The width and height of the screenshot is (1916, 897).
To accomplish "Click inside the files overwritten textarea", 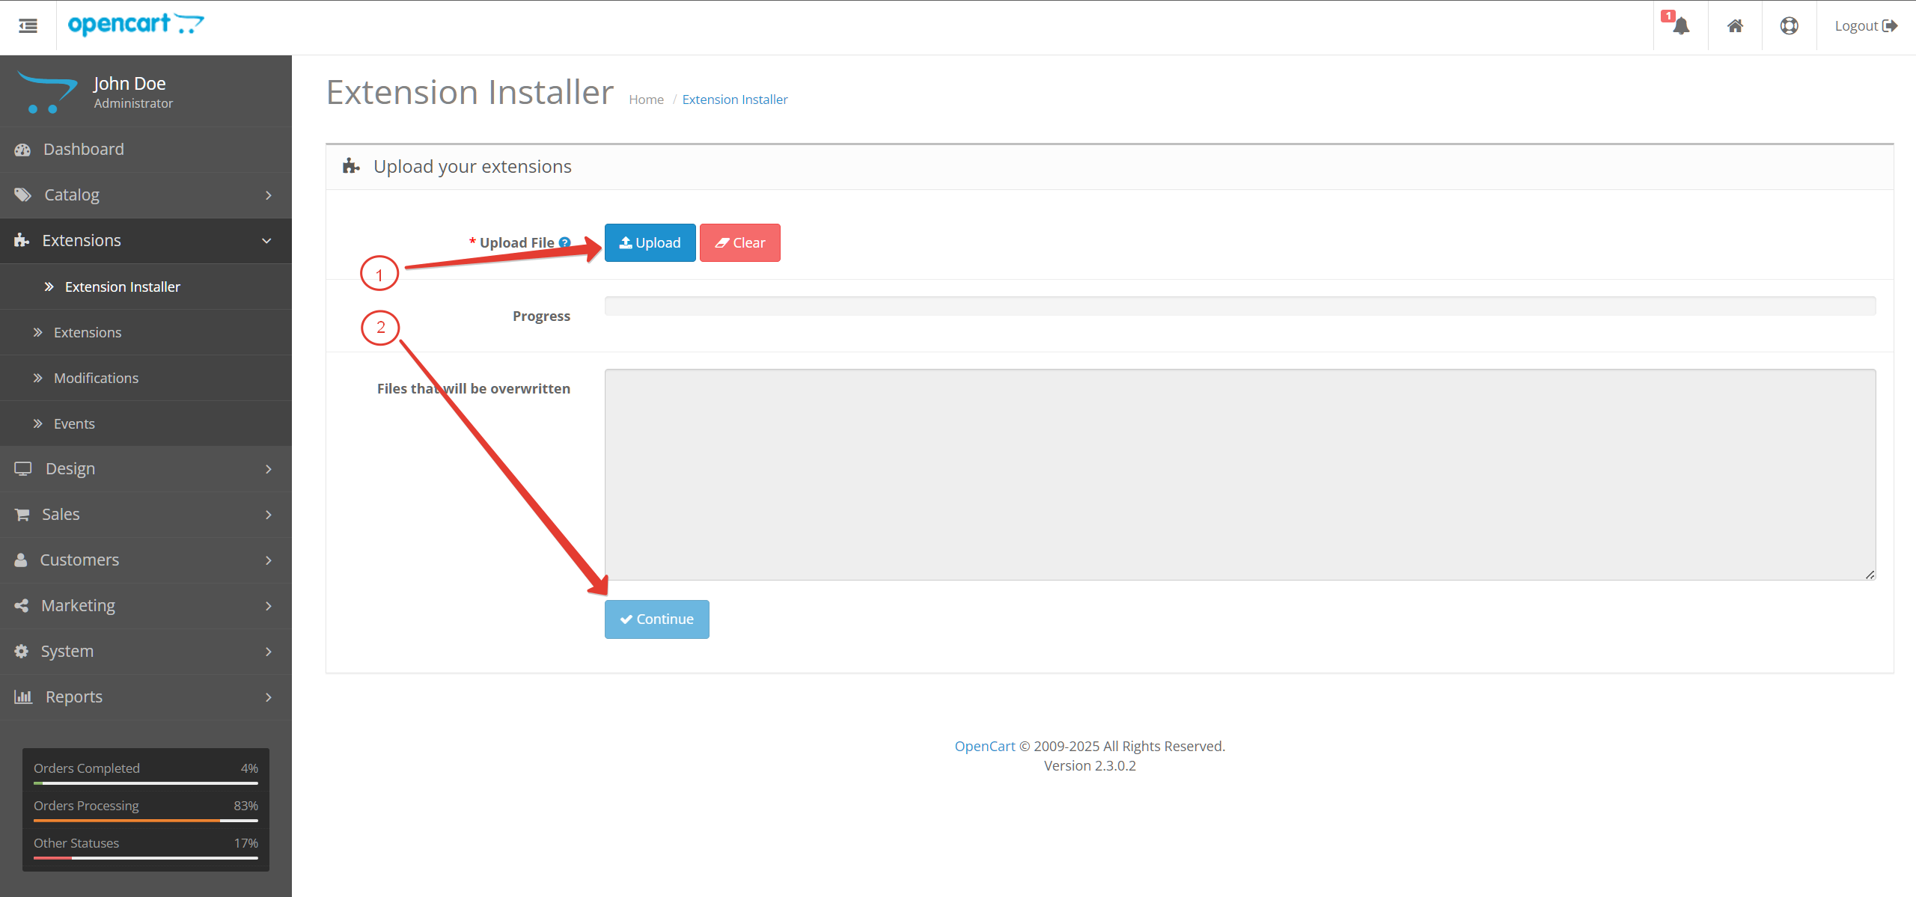I will click(1239, 474).
